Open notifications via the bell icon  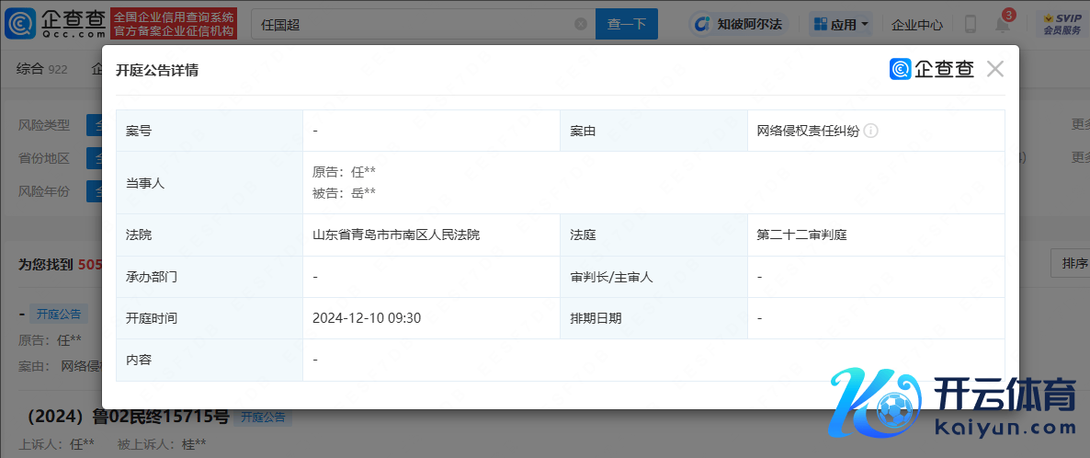click(1002, 25)
